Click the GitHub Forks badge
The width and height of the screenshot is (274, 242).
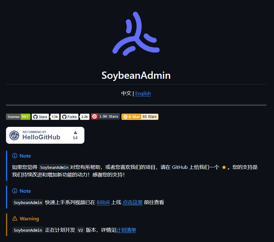tap(70, 117)
